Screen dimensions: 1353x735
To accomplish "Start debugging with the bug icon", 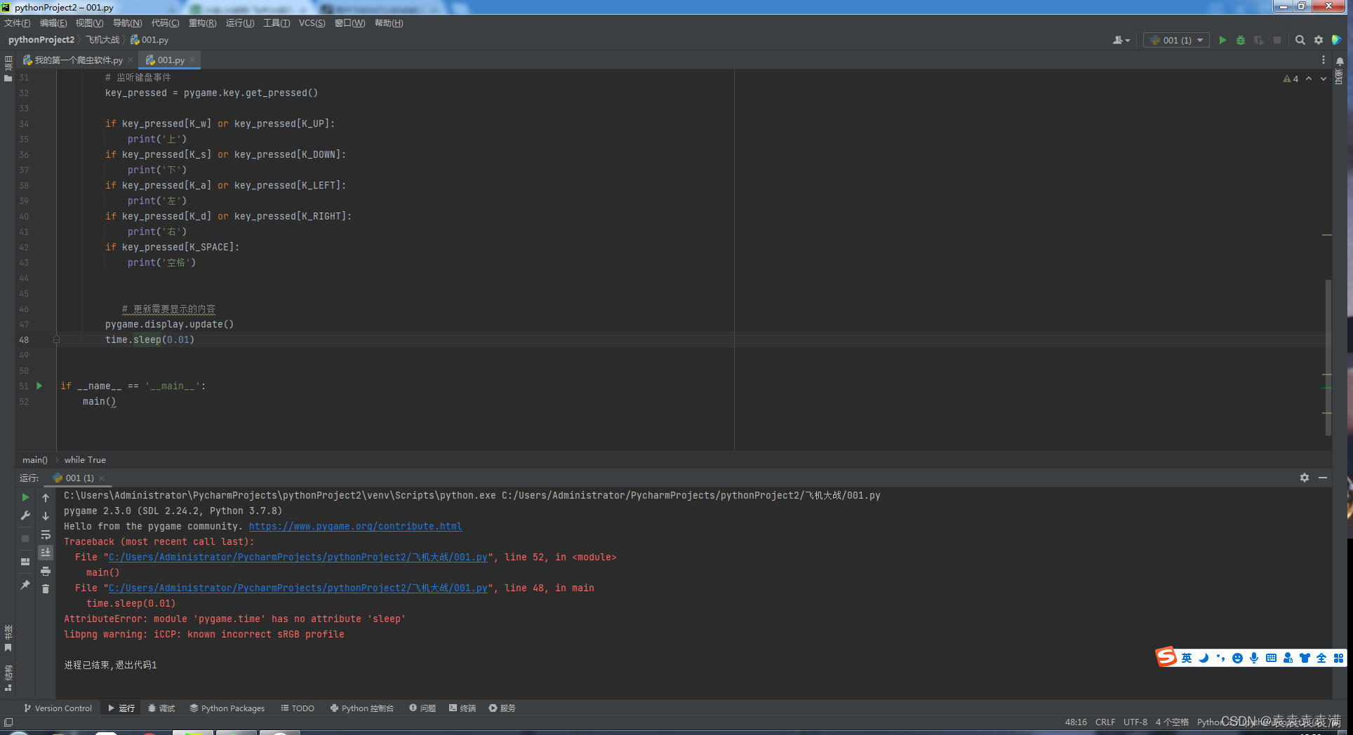I will (1241, 40).
